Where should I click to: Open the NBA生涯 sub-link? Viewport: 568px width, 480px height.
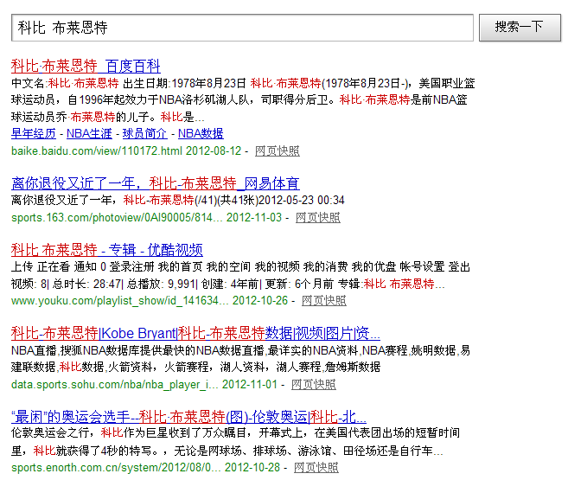(x=89, y=133)
